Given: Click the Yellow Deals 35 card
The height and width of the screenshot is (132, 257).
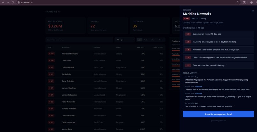Looking at the screenshot, I should (x=150, y=26).
